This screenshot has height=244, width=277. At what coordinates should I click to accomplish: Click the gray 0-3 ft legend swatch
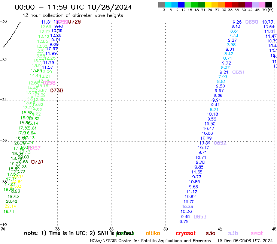point(161,5)
